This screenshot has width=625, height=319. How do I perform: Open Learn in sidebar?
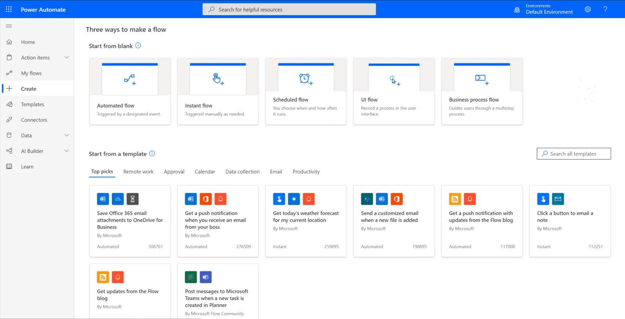(x=27, y=167)
